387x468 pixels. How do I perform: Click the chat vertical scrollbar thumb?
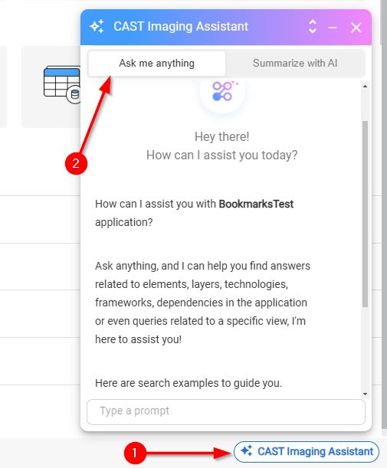point(365,214)
